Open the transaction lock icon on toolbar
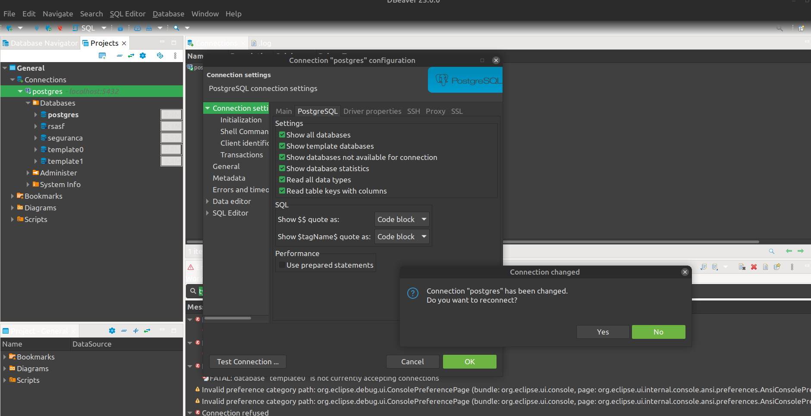The image size is (811, 416). 120,28
